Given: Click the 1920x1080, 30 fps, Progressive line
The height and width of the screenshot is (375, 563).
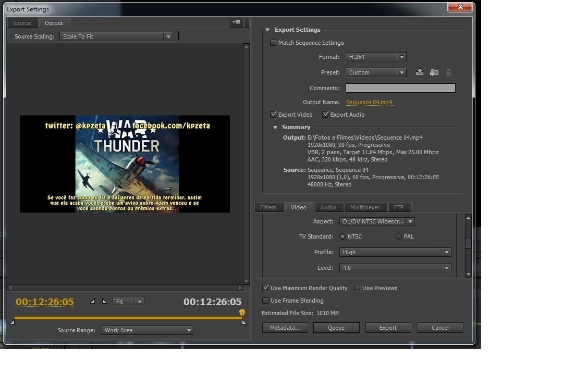Looking at the screenshot, I should [x=349, y=145].
